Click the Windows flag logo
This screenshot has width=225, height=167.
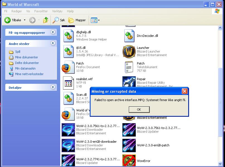pos(217,11)
